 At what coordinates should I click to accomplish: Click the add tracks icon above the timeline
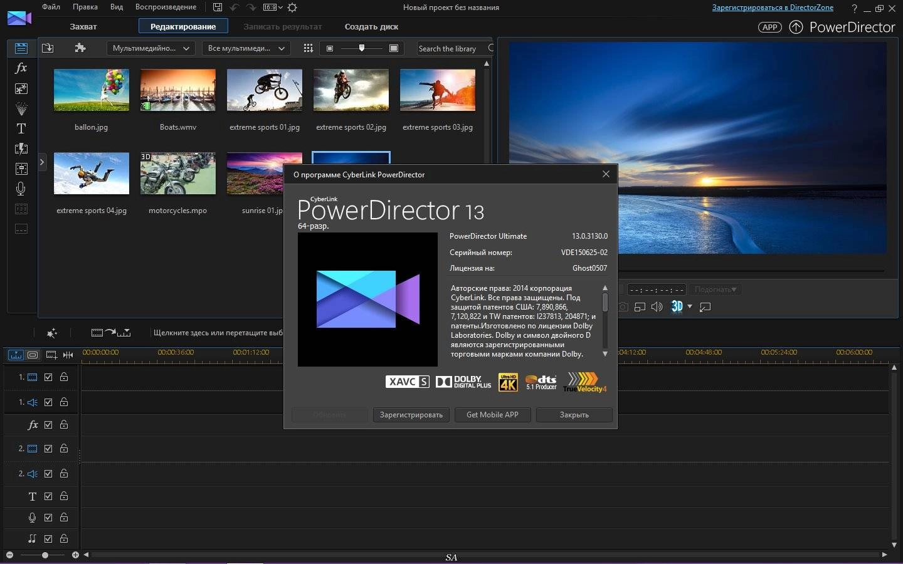coord(51,355)
